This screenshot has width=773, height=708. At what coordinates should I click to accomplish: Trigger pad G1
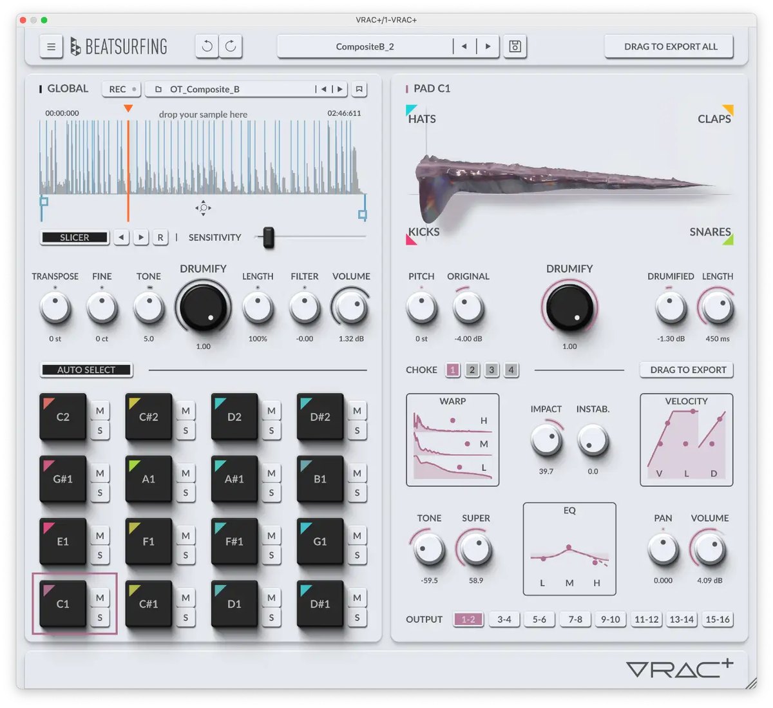[320, 541]
